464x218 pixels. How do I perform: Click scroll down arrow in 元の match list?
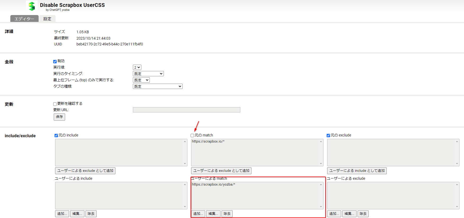click(x=321, y=164)
